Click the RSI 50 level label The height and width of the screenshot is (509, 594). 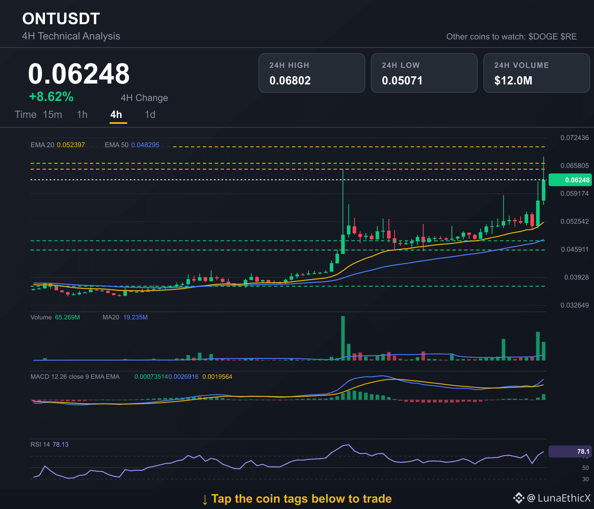click(586, 468)
